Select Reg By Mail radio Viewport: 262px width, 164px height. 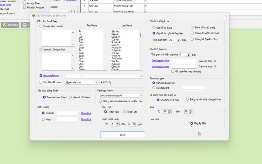tap(192, 123)
